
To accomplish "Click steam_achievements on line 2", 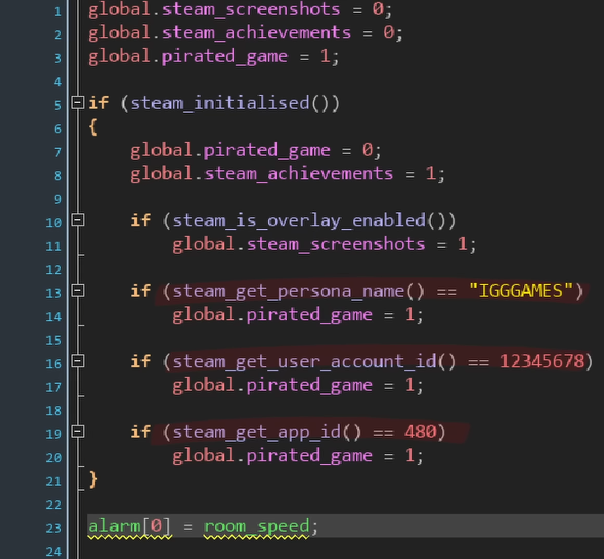I will 256,33.
